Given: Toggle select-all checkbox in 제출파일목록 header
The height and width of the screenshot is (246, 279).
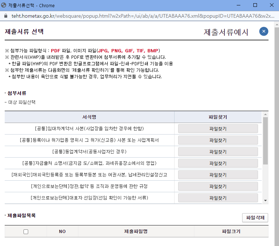Looking at the screenshot, I should (x=26, y=232).
